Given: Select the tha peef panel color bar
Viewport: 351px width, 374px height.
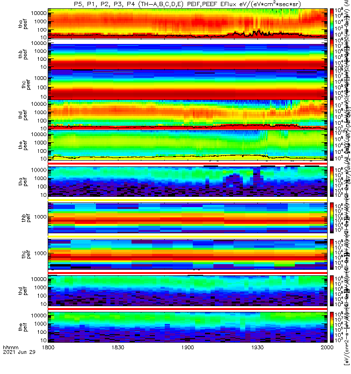Looking at the screenshot, I should click(332, 23).
